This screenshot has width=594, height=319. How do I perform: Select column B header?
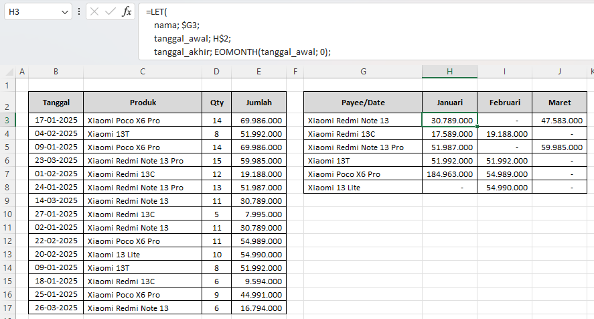point(56,71)
